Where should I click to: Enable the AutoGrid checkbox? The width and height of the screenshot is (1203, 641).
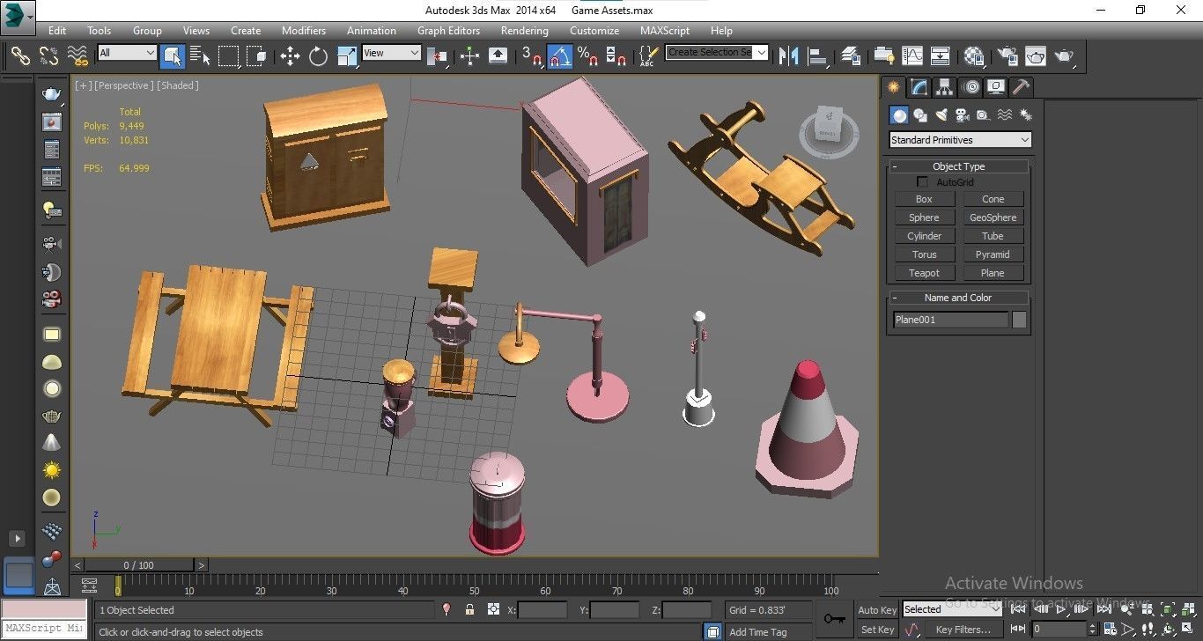click(923, 182)
